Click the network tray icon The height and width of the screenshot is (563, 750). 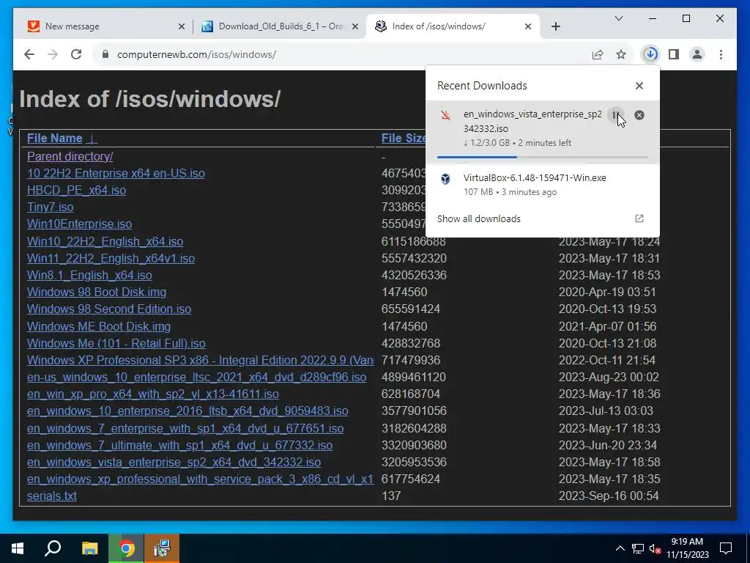click(638, 548)
